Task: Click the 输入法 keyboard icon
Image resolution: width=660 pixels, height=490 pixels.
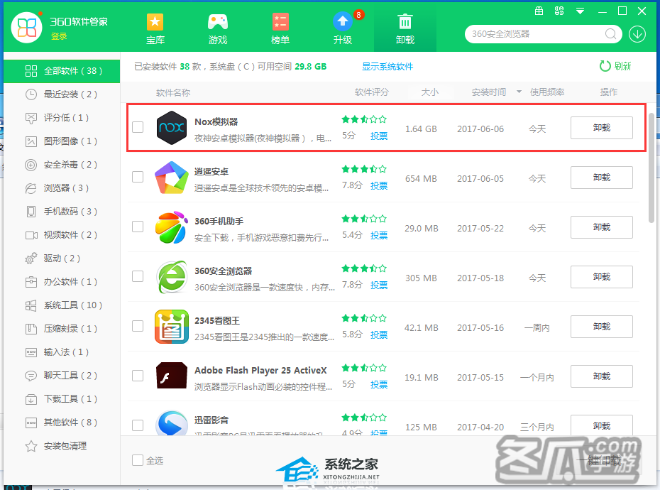Action: point(31,352)
